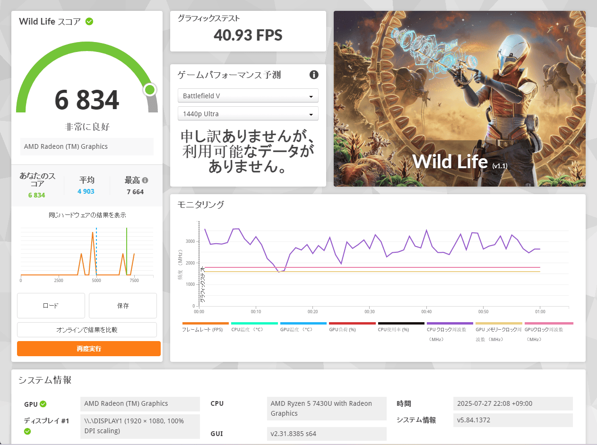This screenshot has height=445, width=597.
Task: Open info icon next to ゲームパフォーマンス予測
Action: click(x=314, y=75)
